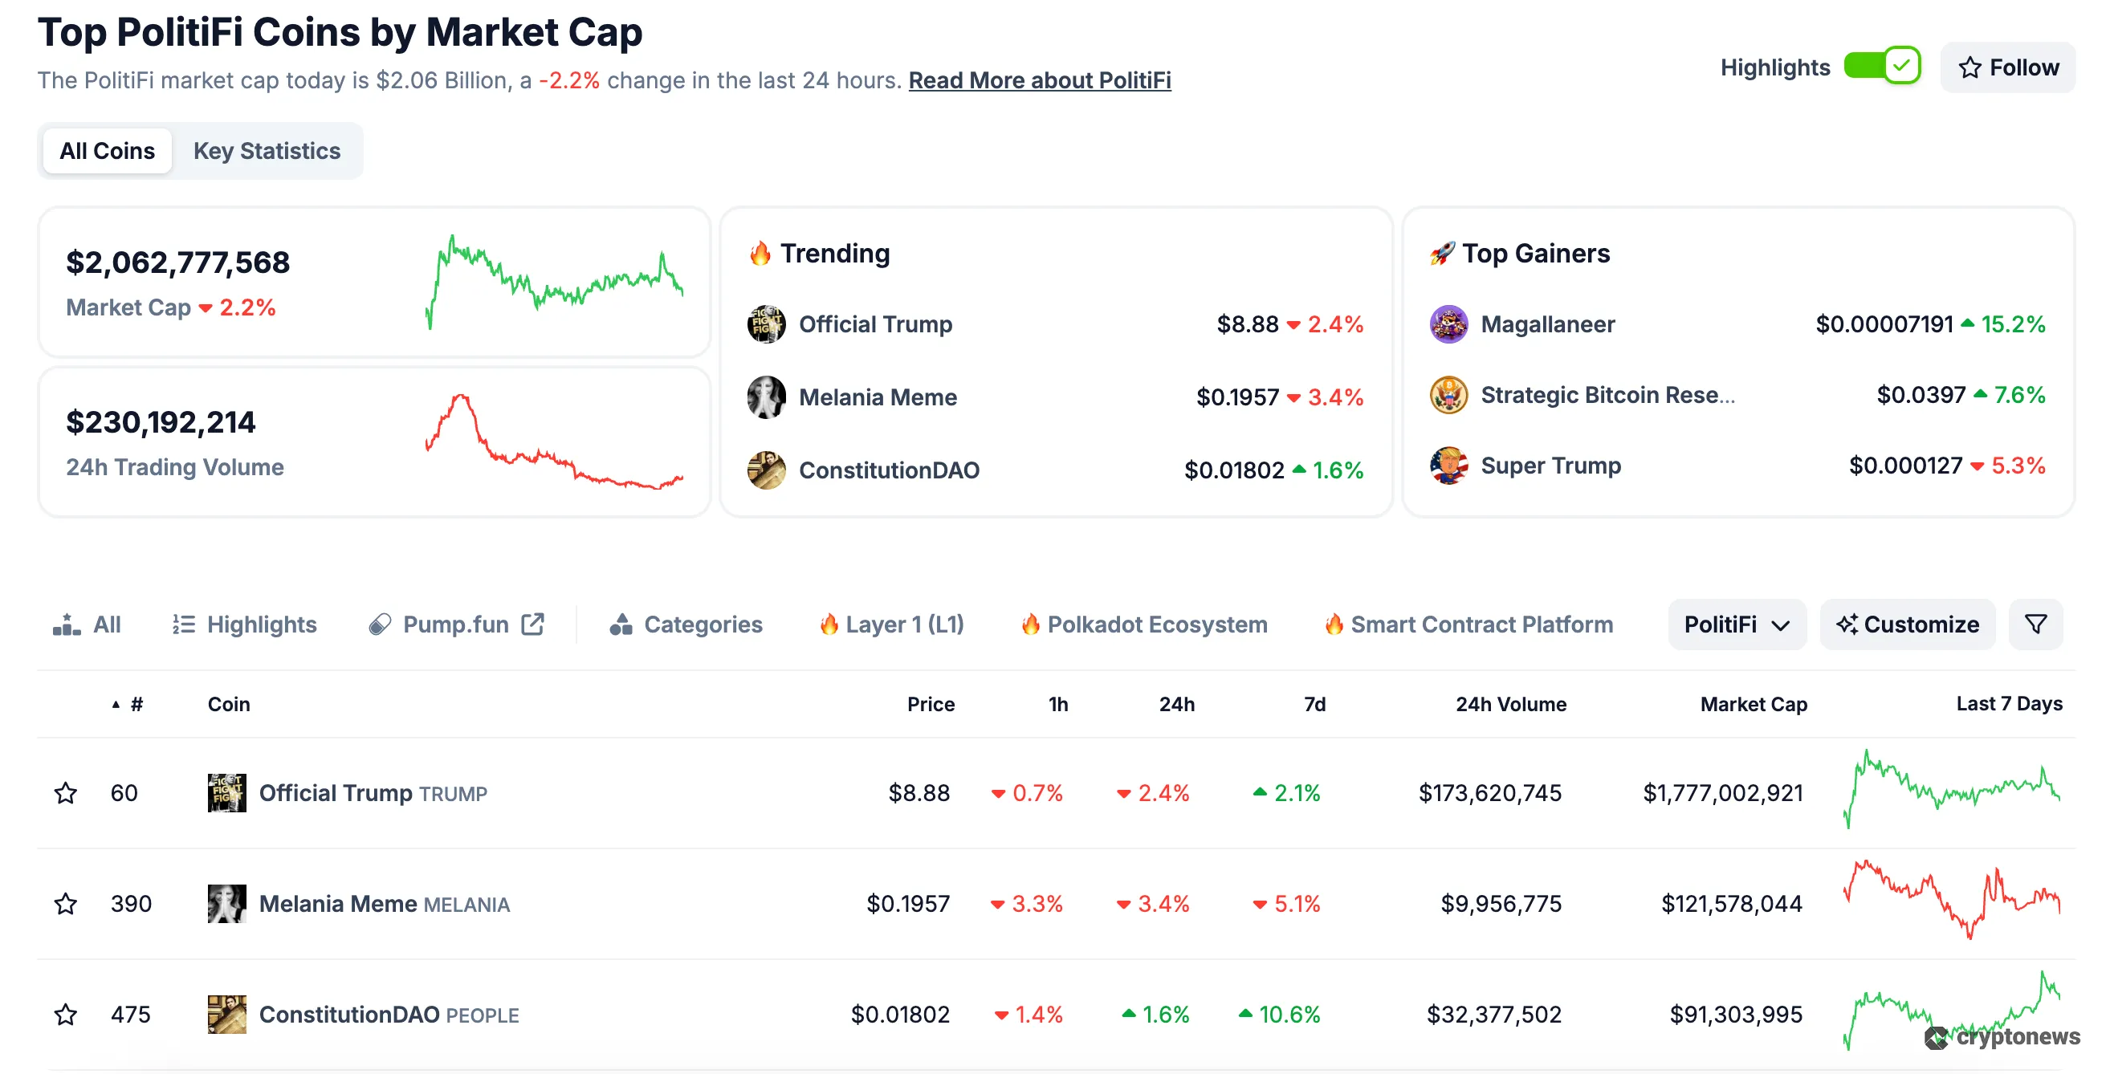
Task: Favorite Official Trump using its star
Action: tap(66, 792)
